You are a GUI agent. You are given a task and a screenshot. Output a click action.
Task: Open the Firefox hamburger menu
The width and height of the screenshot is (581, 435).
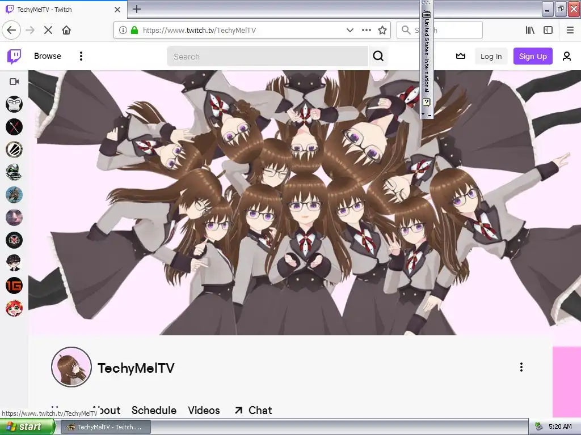click(570, 30)
